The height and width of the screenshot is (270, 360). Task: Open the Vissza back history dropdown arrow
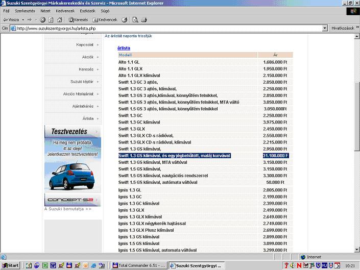click(x=23, y=20)
